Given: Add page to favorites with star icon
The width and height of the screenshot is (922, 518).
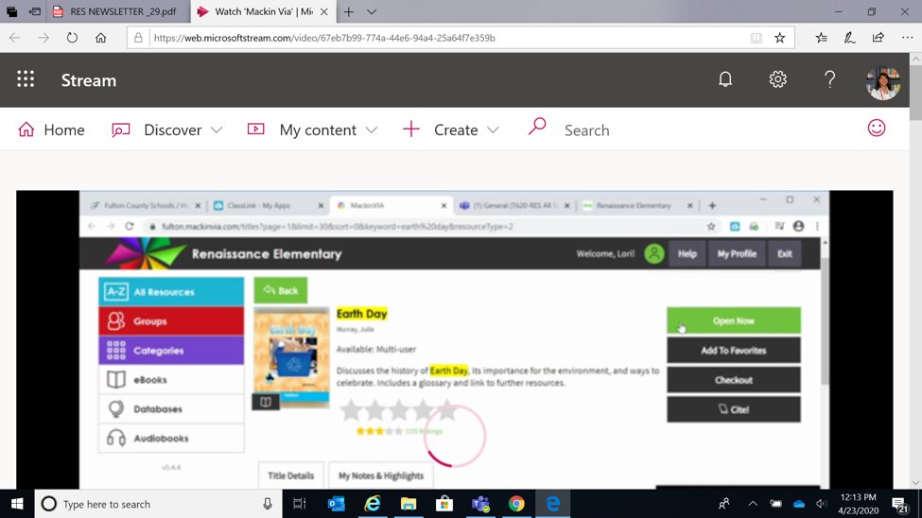Looking at the screenshot, I should click(x=780, y=38).
